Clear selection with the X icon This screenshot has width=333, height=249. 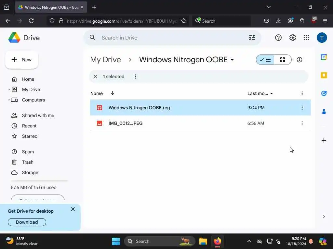(95, 77)
